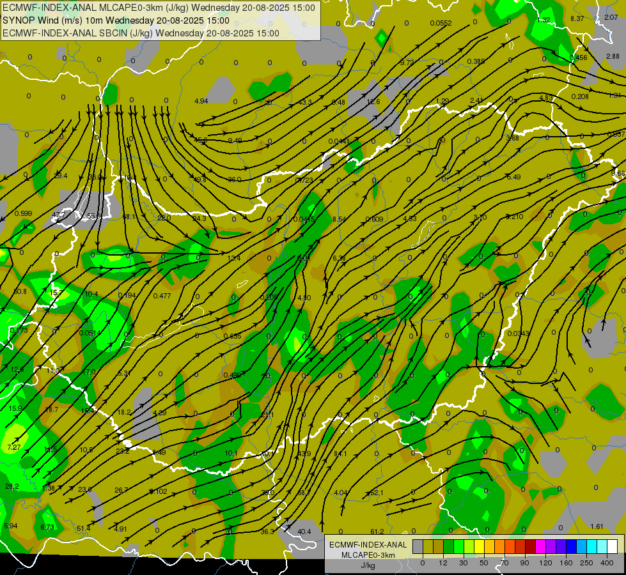
Task: Click the sky blue swatch before 250 in the legend
Action: [581, 546]
